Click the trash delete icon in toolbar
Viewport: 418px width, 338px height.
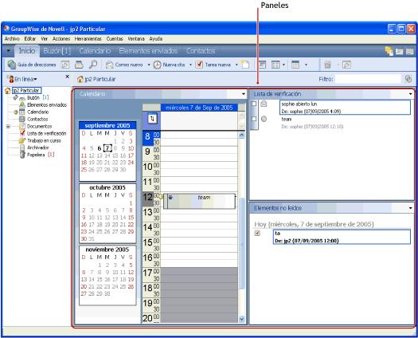(327, 65)
